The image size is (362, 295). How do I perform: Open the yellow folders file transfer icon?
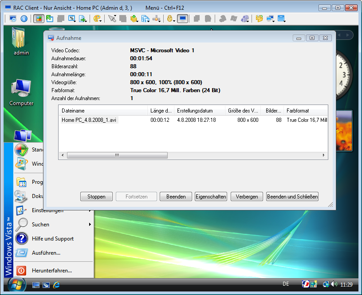coord(259,19)
